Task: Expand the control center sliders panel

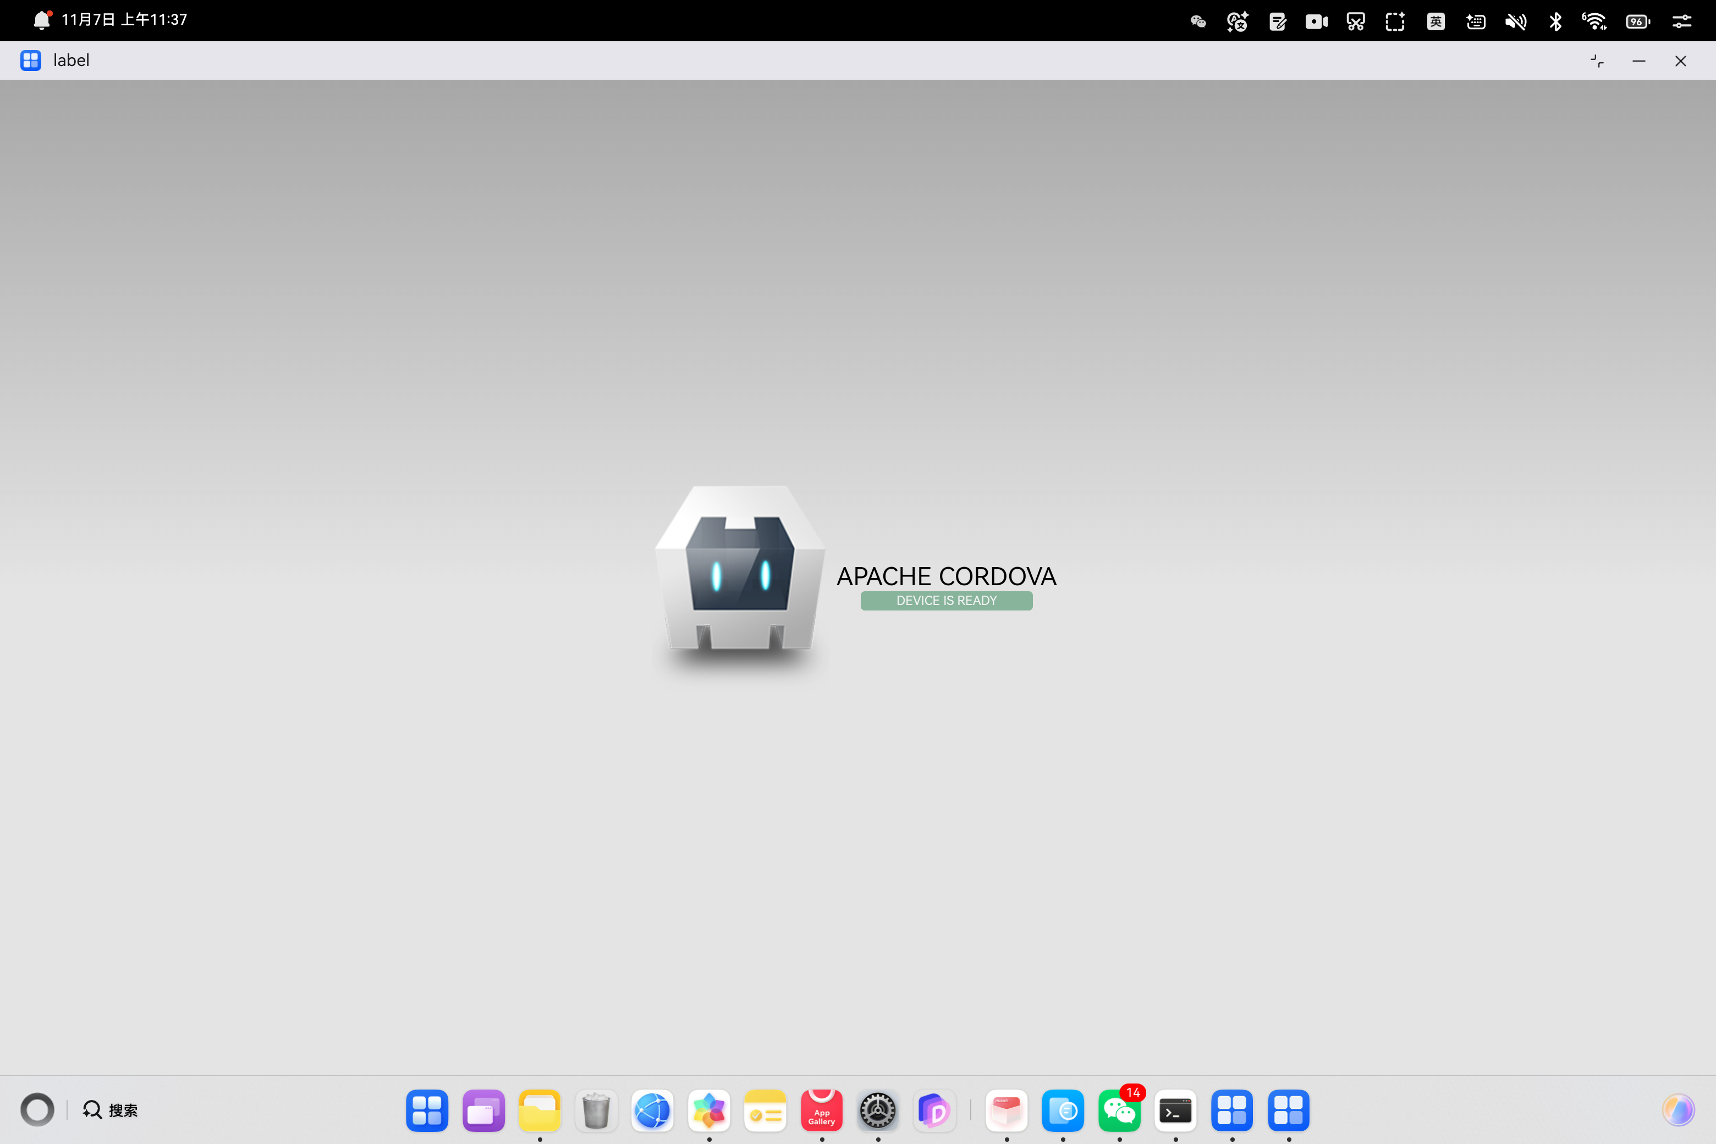Action: (1682, 21)
